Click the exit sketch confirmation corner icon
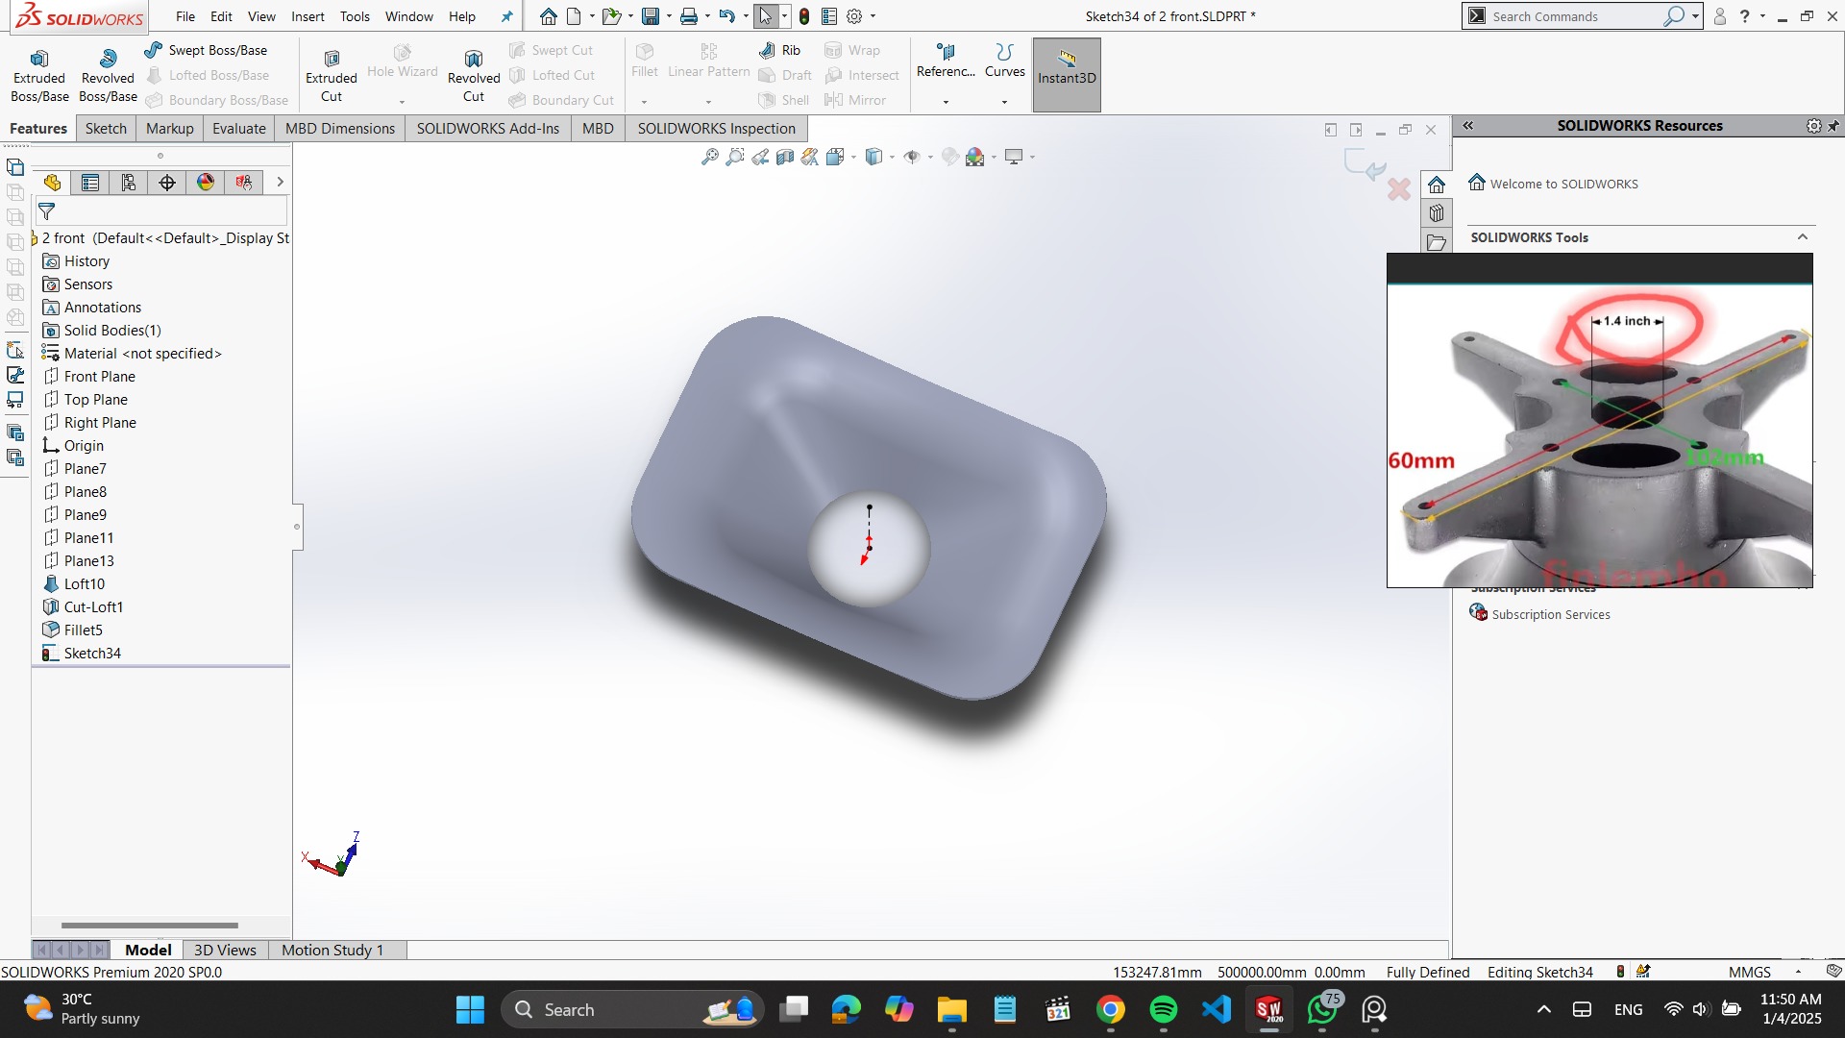 click(1365, 165)
